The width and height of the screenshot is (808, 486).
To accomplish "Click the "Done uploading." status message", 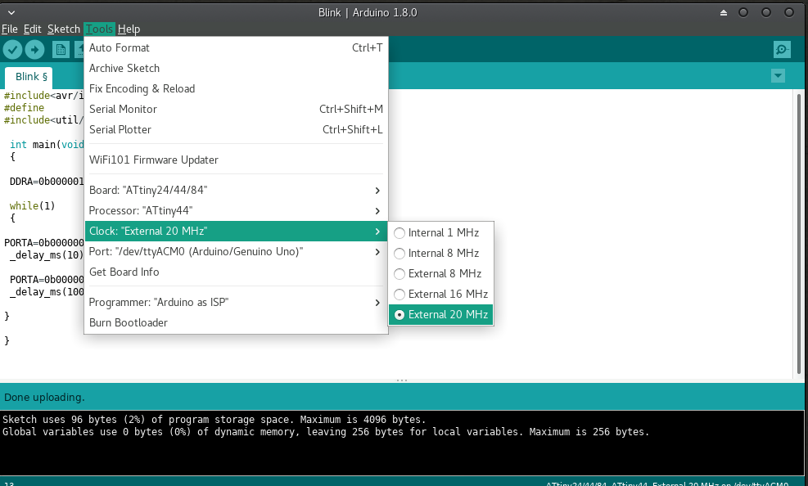I will click(44, 398).
